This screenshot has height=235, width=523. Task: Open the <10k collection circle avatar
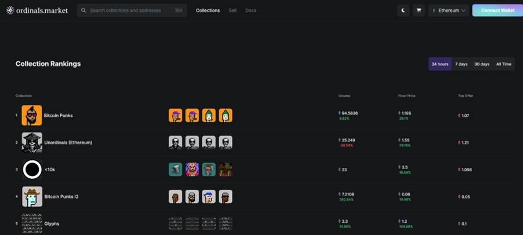(32, 170)
